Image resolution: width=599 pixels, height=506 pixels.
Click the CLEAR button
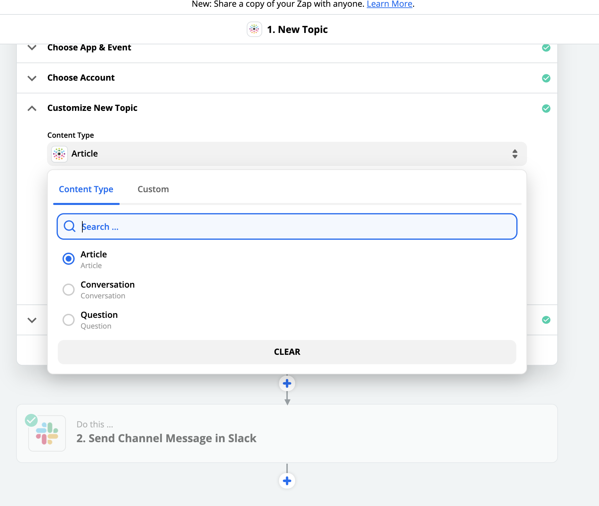pos(287,352)
